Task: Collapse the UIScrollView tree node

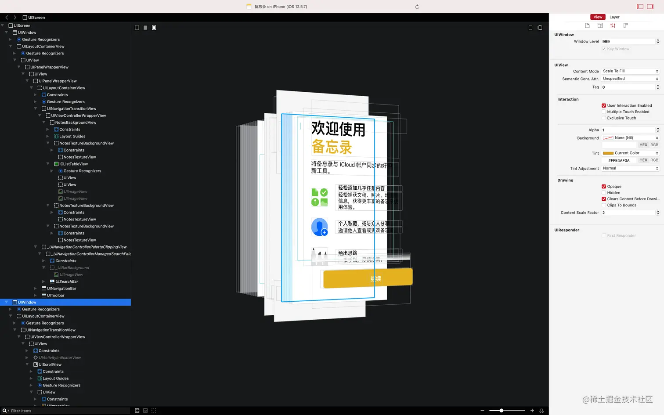Action: 27,364
